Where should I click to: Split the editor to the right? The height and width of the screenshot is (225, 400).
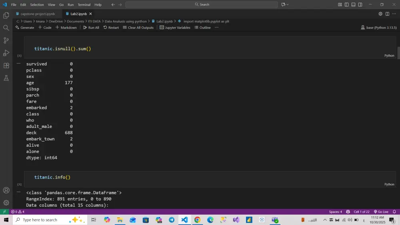pyautogui.click(x=387, y=14)
